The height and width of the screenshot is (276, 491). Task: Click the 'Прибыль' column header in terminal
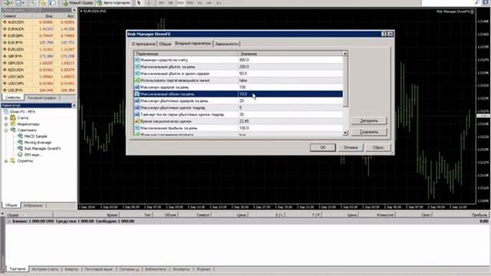479,215
